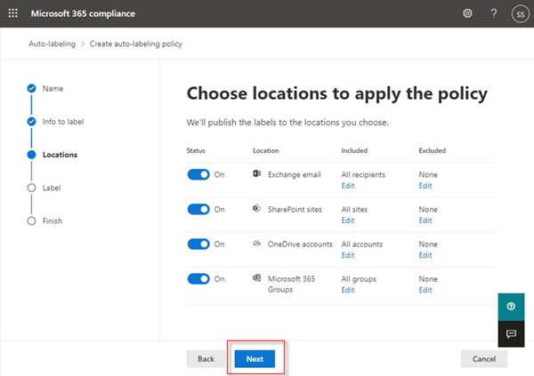Open the app launcher waffle icon
Viewport: 534px width, 376px height.
13,13
